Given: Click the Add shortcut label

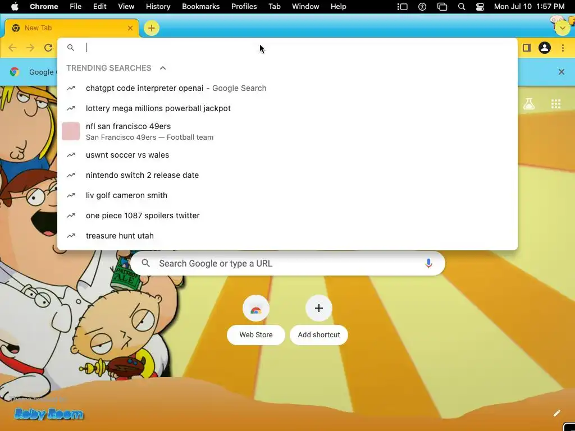Looking at the screenshot, I should pyautogui.click(x=319, y=335).
